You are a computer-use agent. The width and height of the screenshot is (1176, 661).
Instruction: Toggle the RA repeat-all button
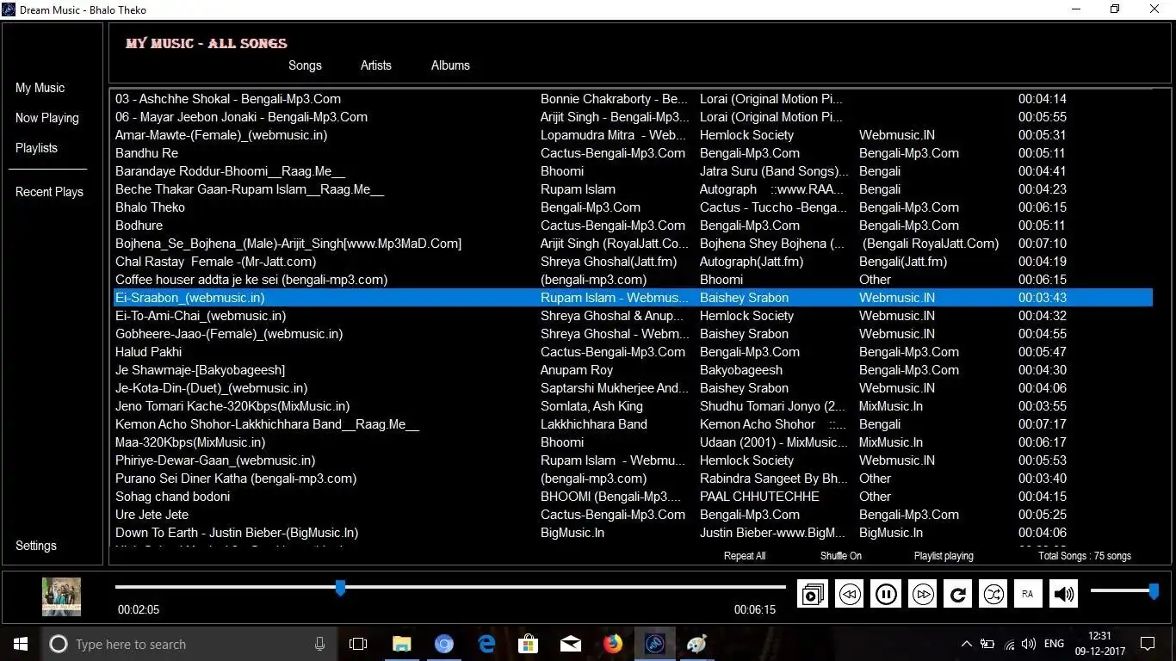[x=1028, y=594]
